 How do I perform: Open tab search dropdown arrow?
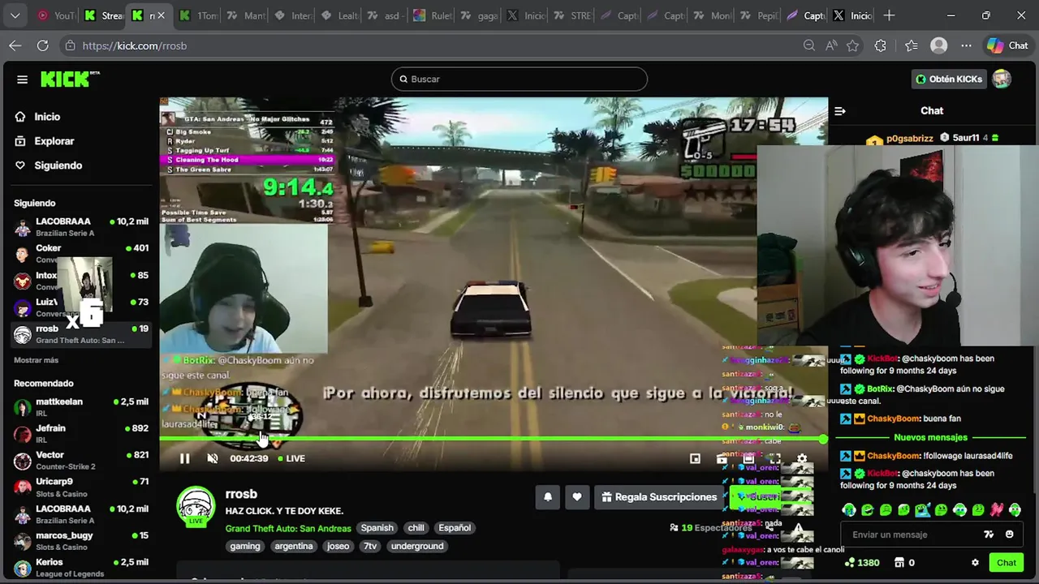click(x=16, y=15)
